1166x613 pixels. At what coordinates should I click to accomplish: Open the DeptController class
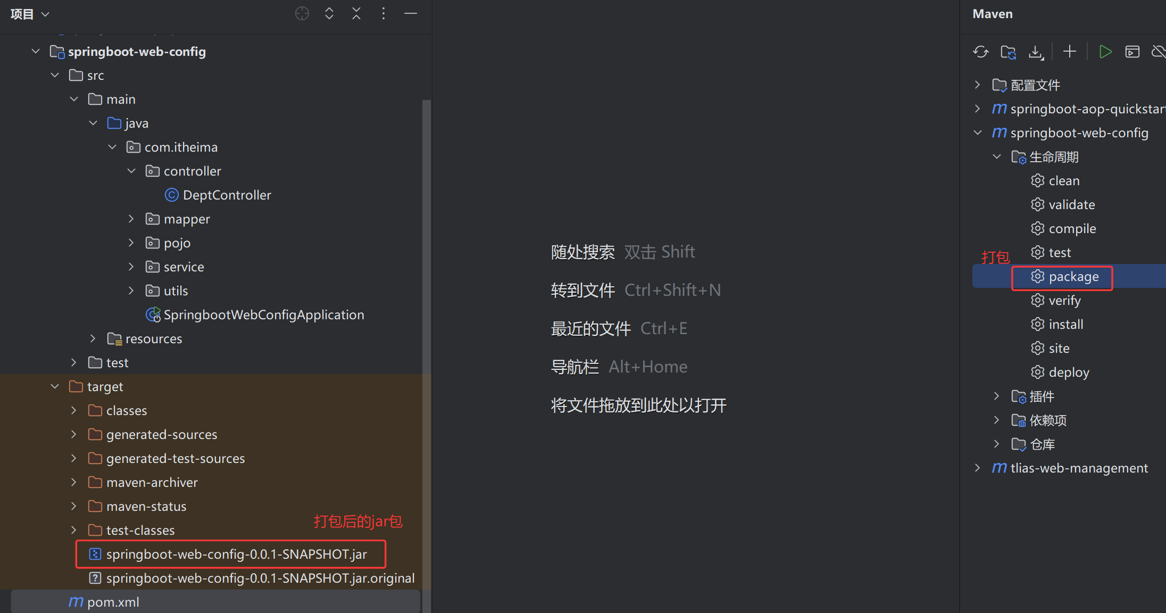tap(227, 195)
